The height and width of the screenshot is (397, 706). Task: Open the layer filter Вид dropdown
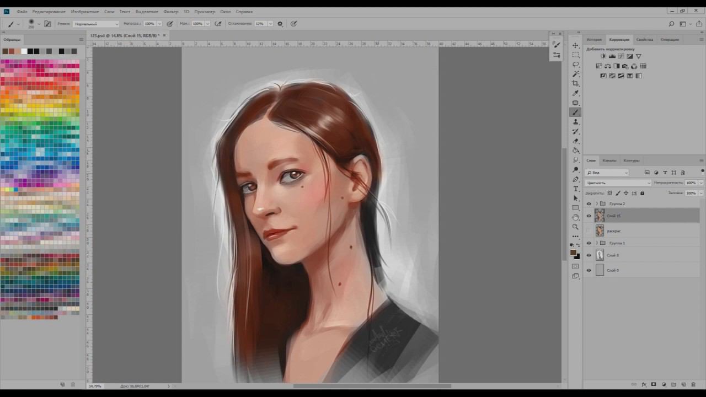pyautogui.click(x=607, y=173)
